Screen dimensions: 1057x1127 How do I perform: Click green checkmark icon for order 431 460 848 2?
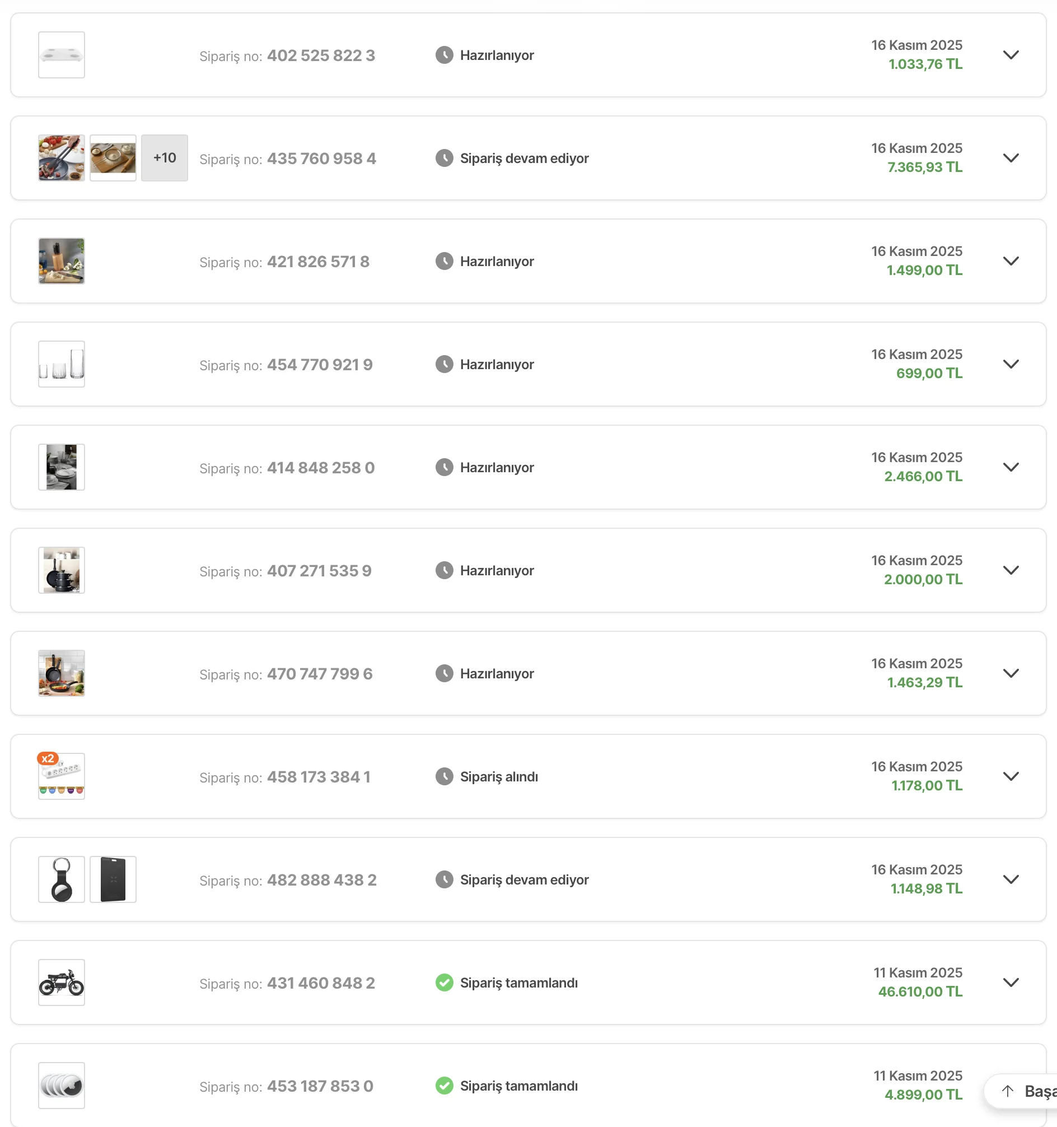(x=445, y=982)
